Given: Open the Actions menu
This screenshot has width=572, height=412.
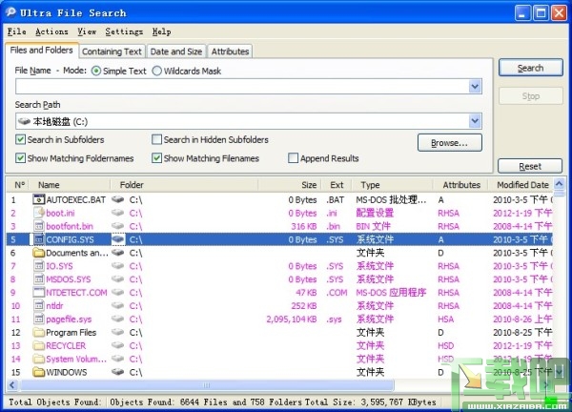Looking at the screenshot, I should click(51, 31).
